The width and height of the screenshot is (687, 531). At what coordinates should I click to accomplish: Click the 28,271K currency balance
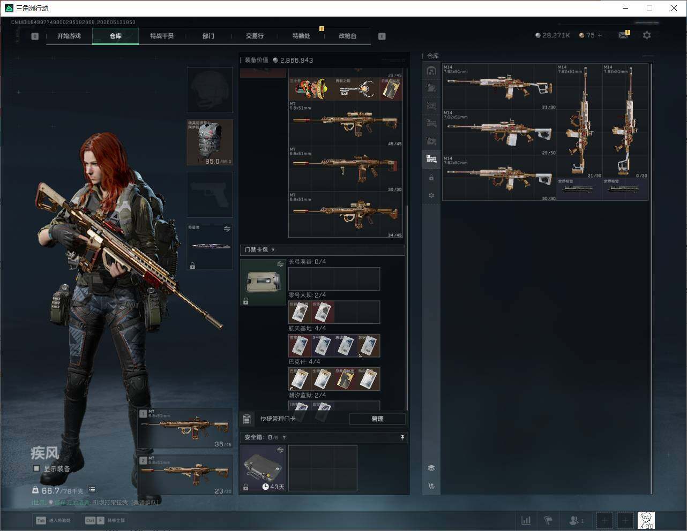click(552, 35)
